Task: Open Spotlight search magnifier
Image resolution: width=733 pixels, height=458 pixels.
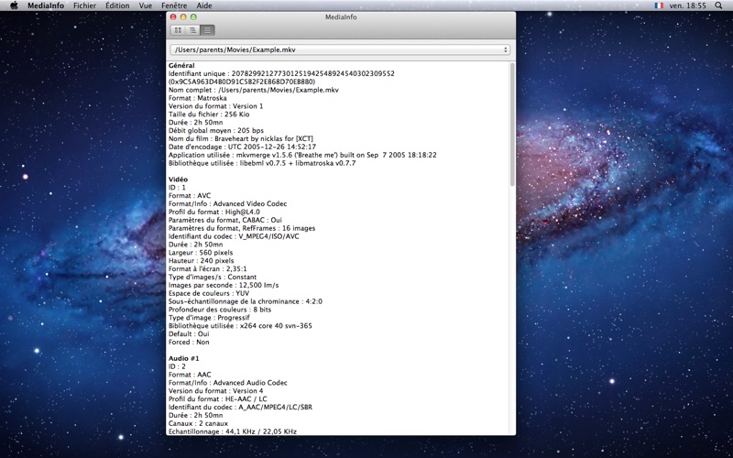Action: click(718, 5)
